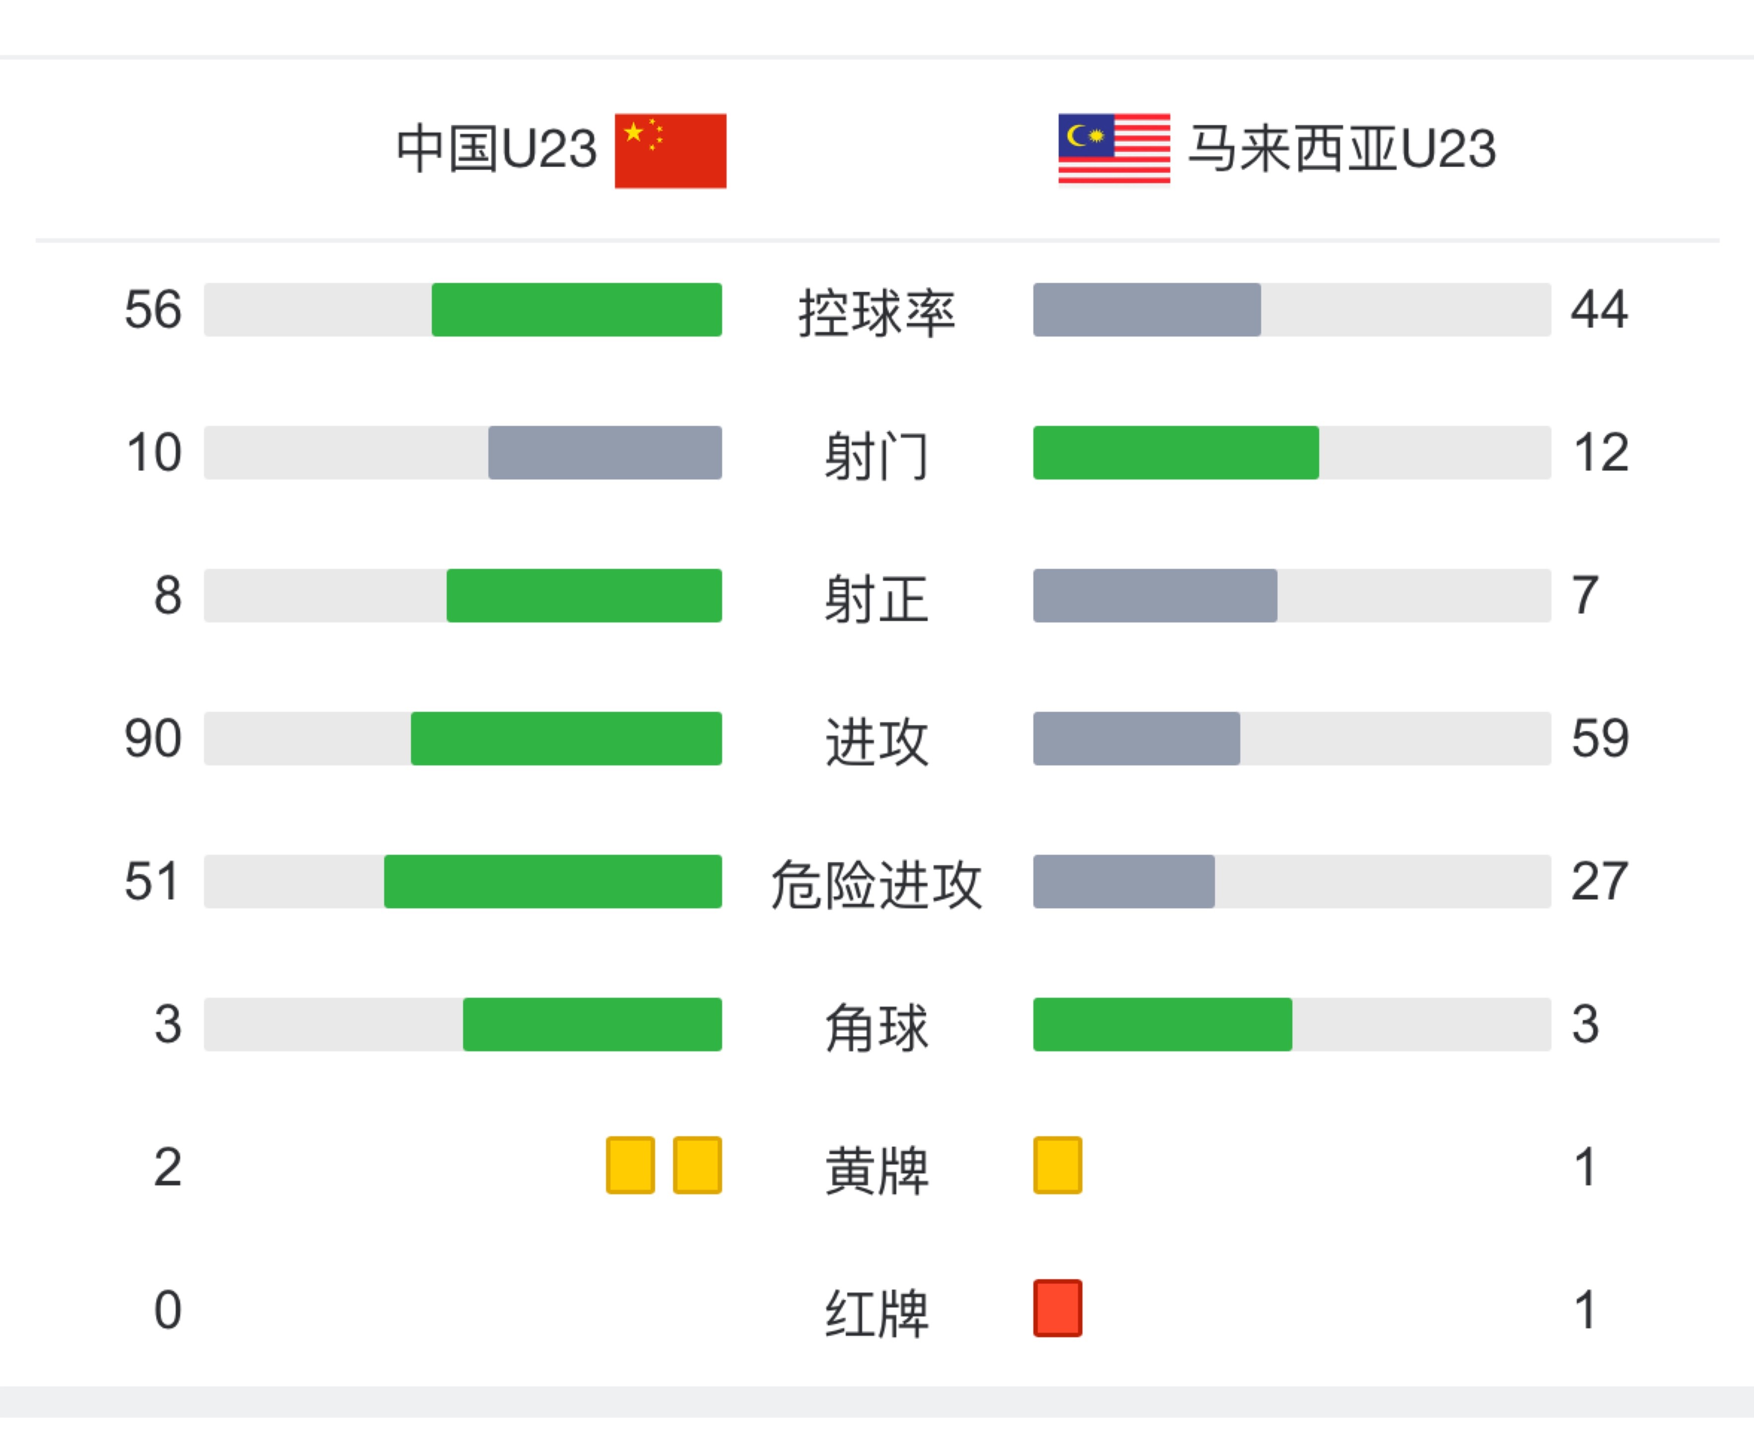1754x1440 pixels.
Task: Click the 黄牌 label
Action: [x=877, y=1170]
